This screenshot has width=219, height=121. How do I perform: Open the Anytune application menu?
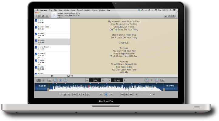tap(44, 10)
